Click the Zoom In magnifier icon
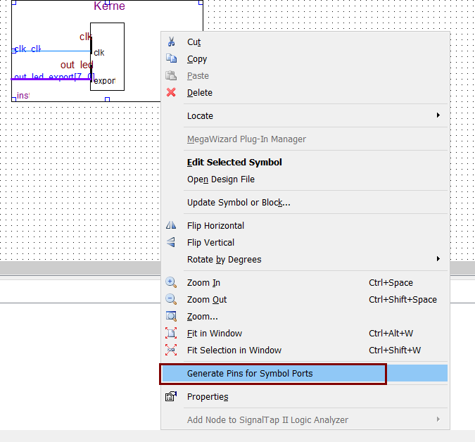Screen dimensions: 475x442 click(x=171, y=282)
